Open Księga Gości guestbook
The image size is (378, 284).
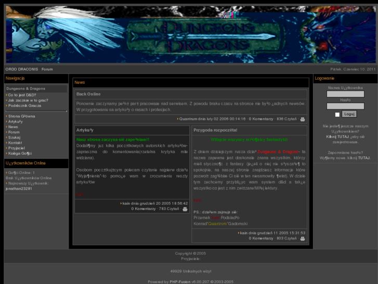click(20, 154)
